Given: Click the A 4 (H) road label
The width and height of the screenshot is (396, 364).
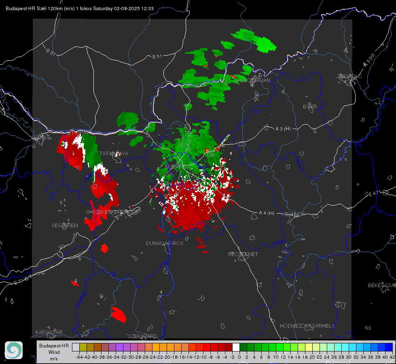Looking at the screenshot, I should (x=267, y=213).
